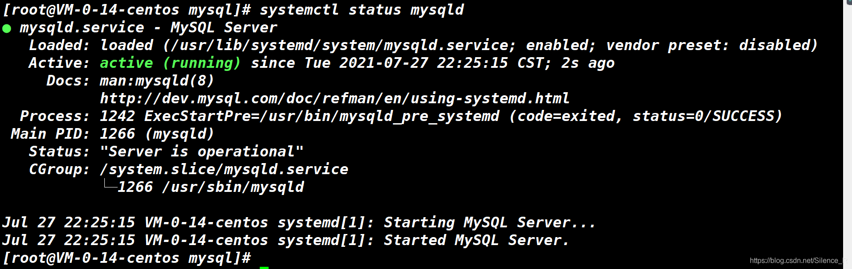The width and height of the screenshot is (852, 269).
Task: Click the green 'active (running)' status text
Action: pyautogui.click(x=170, y=63)
